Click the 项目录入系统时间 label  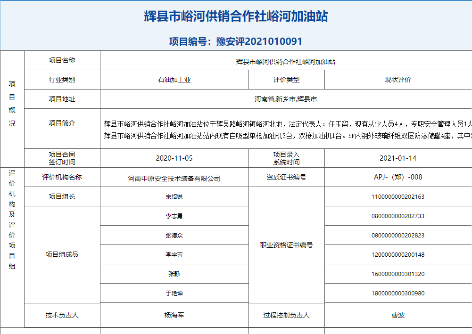coord(286,158)
